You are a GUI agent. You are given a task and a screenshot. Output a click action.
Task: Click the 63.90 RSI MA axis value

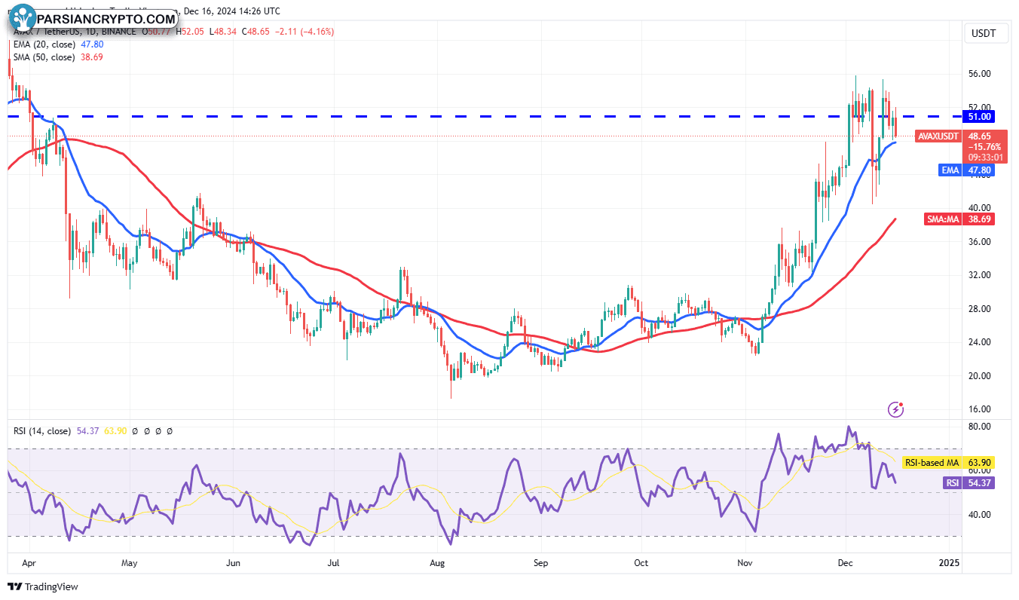coord(981,462)
